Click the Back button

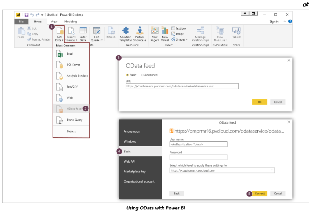click(177, 194)
